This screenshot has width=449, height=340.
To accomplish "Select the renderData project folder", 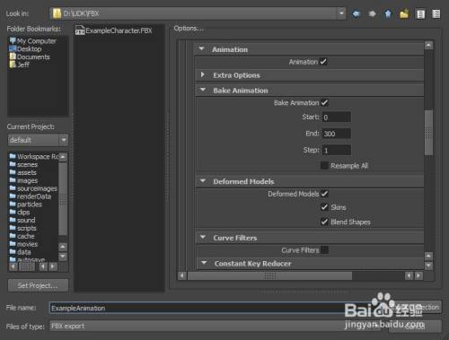I will [x=31, y=196].
